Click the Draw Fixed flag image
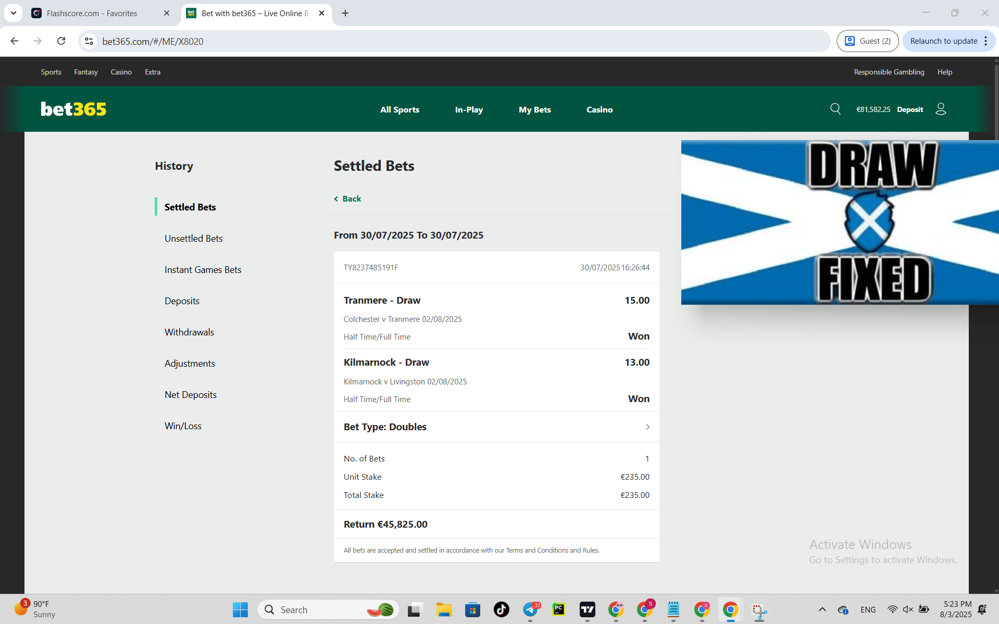The height and width of the screenshot is (624, 999). coord(840,222)
